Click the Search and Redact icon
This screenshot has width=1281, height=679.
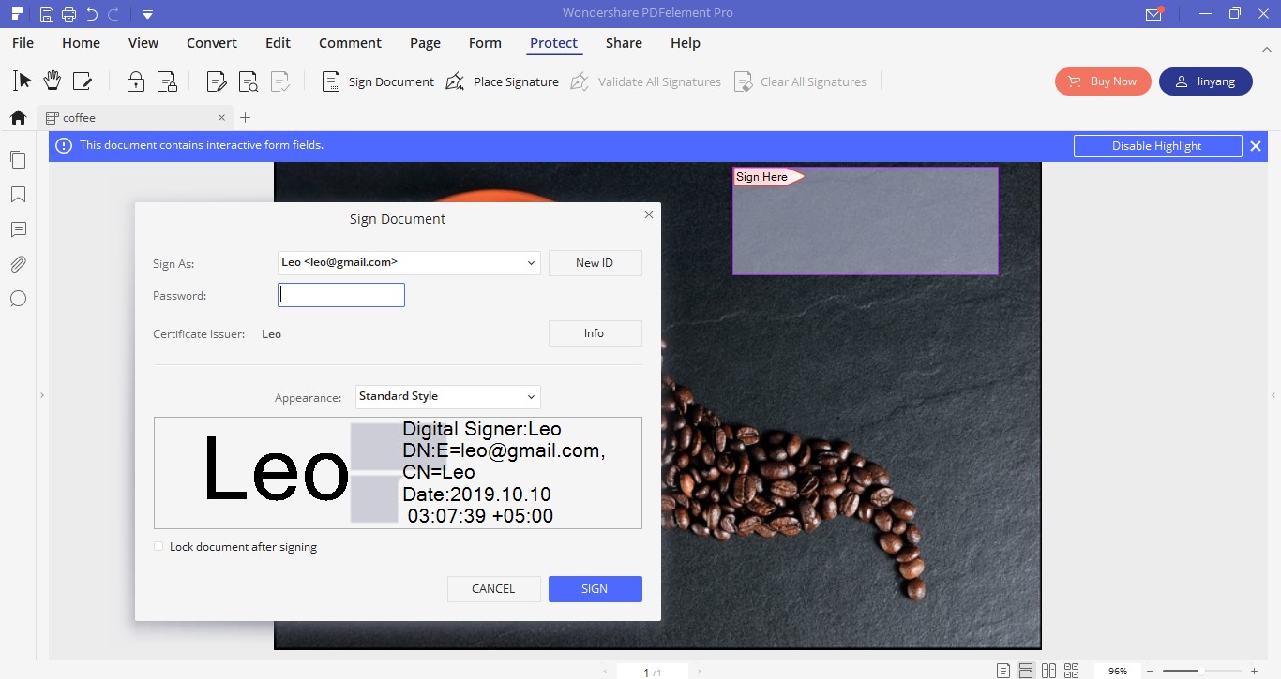tap(248, 81)
